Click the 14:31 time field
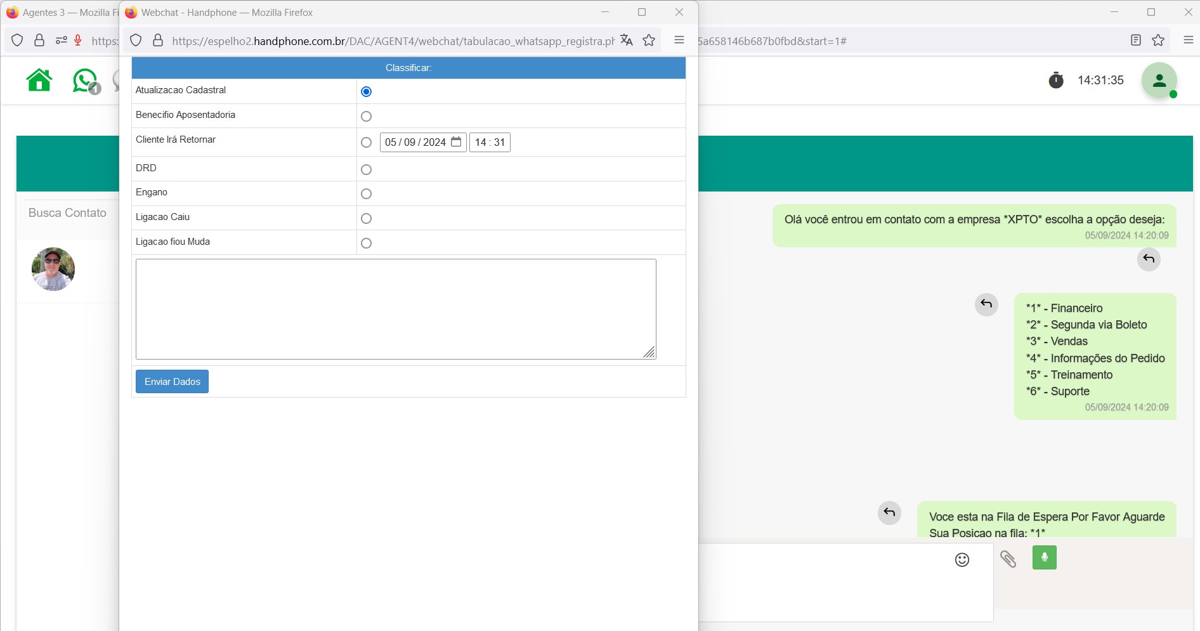 tap(490, 142)
